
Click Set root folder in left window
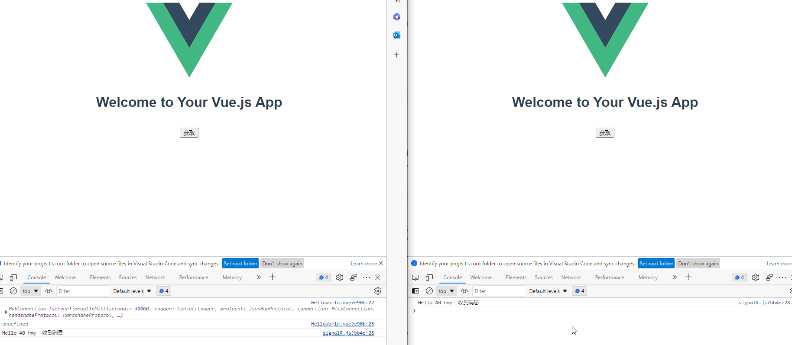tap(240, 263)
